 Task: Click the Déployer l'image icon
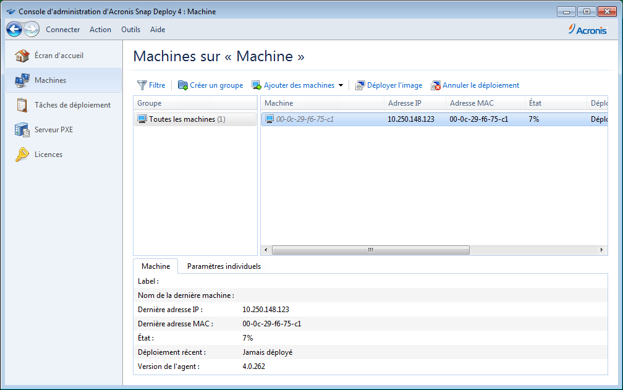360,85
